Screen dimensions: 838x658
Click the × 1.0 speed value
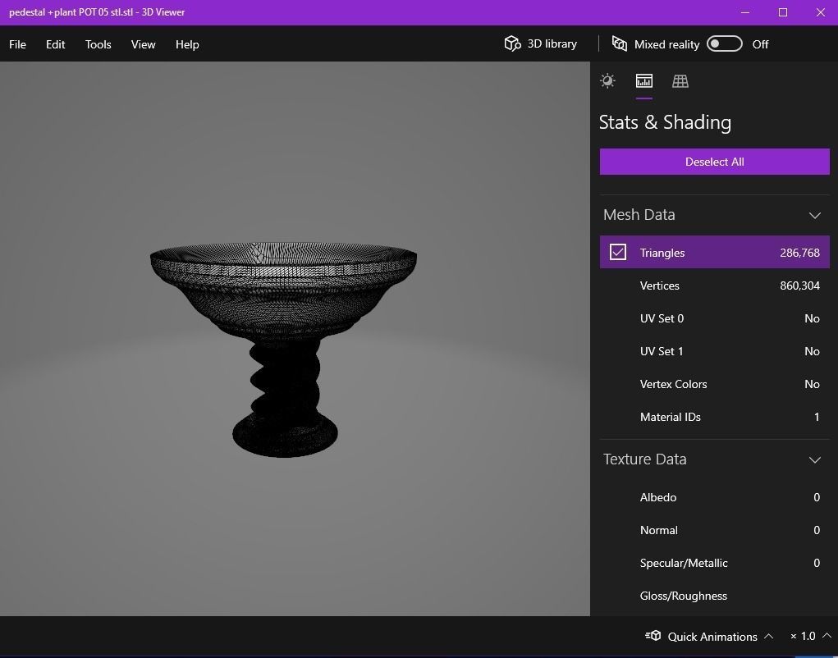803,636
